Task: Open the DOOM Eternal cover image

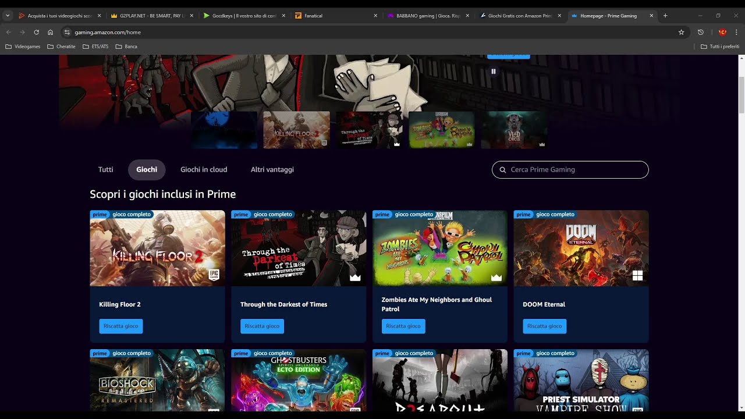Action: [x=581, y=248]
